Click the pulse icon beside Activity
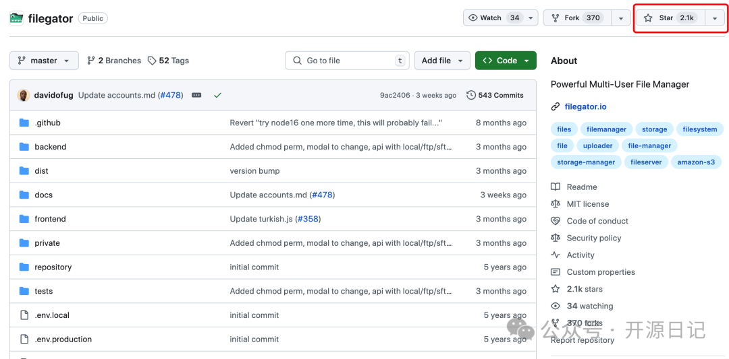 555,255
